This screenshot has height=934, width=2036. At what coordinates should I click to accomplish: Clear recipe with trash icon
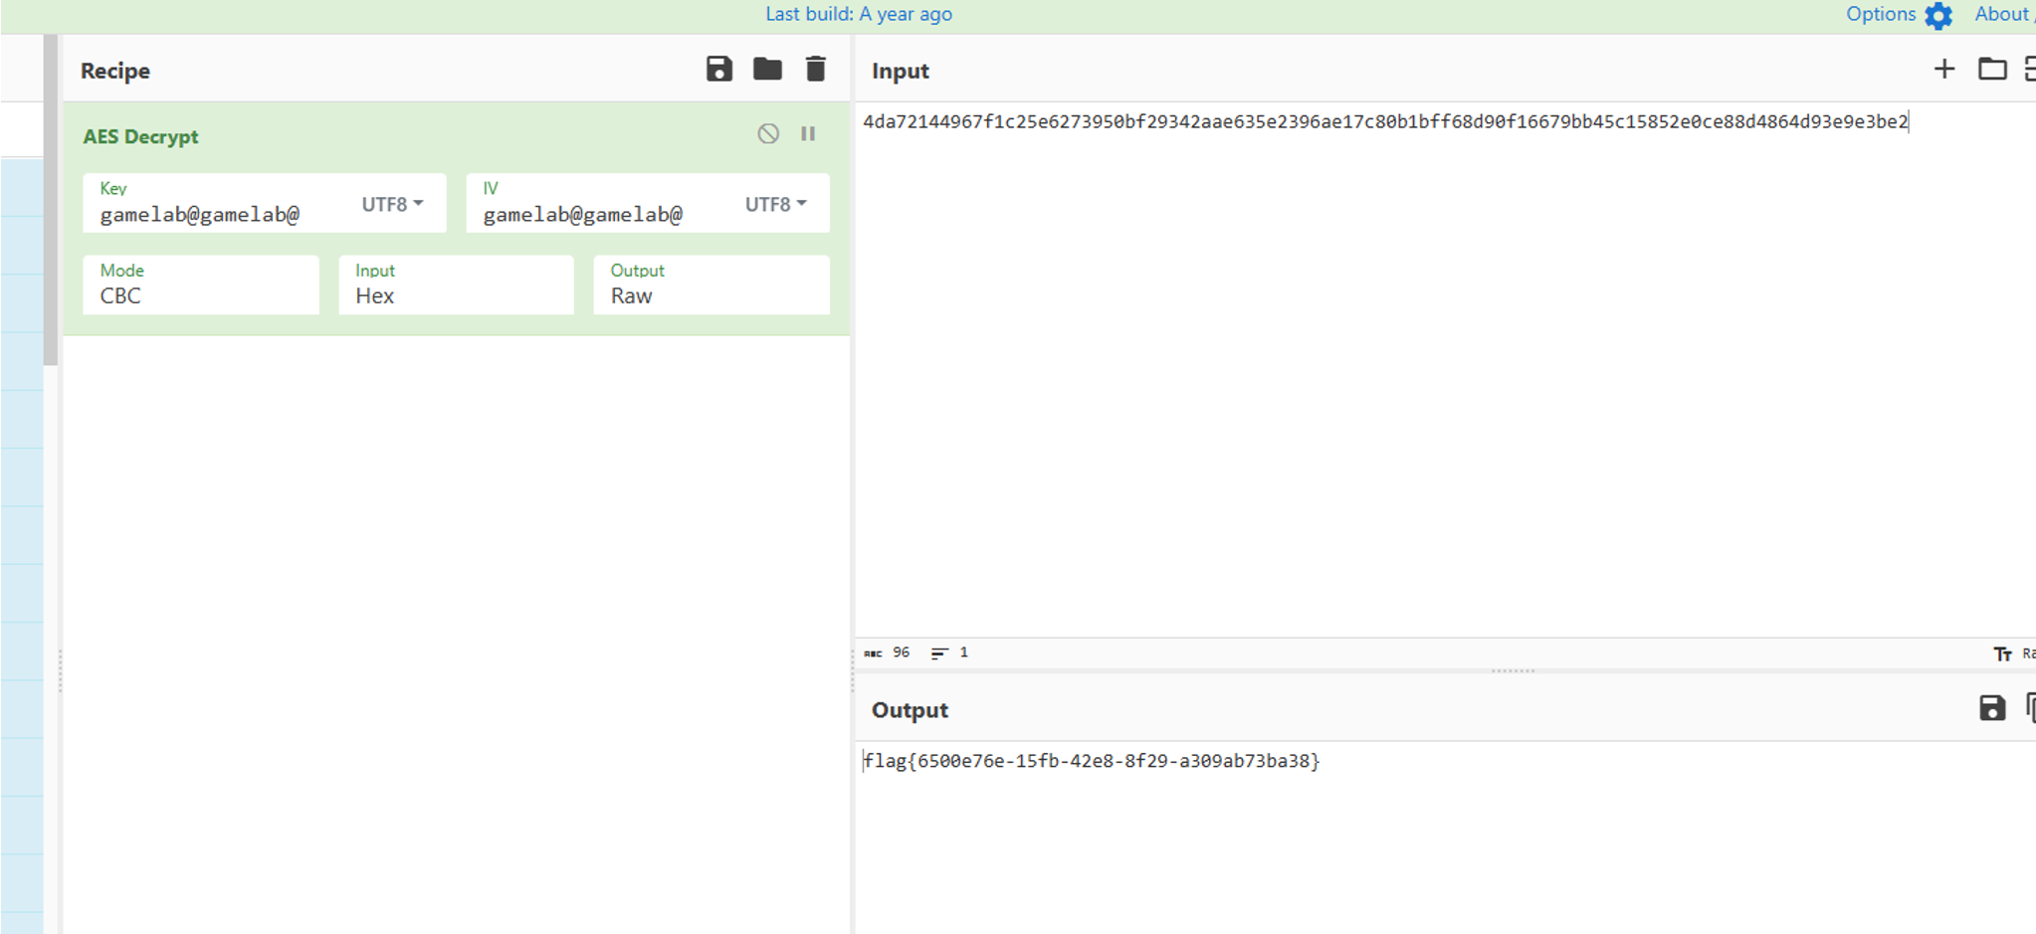(815, 70)
